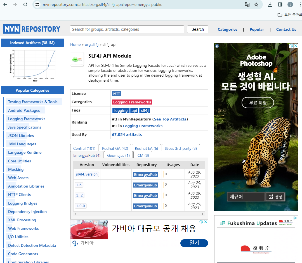Switch to the Redhat GA (42) tab

115,148
